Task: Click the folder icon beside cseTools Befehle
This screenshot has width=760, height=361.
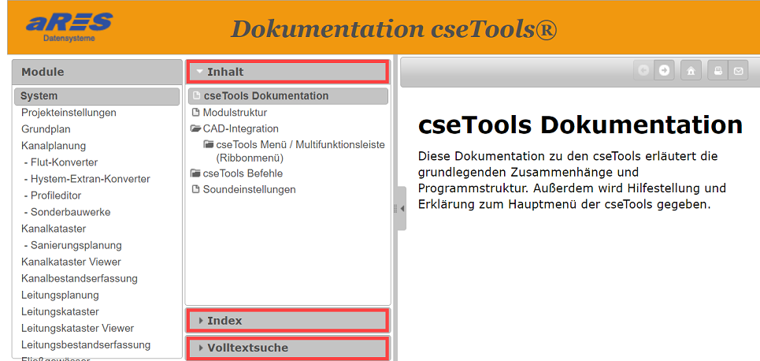Action: pos(196,173)
